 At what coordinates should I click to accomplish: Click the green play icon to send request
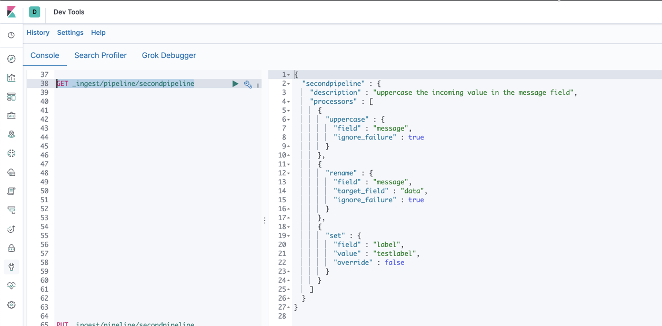click(235, 83)
